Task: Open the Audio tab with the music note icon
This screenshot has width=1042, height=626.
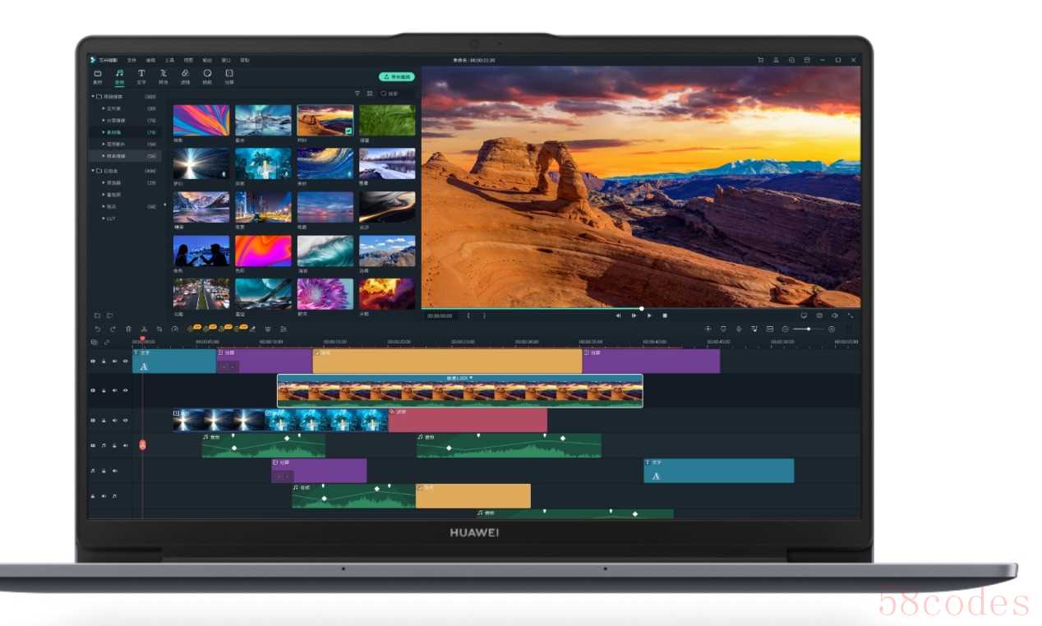Action: (x=119, y=74)
